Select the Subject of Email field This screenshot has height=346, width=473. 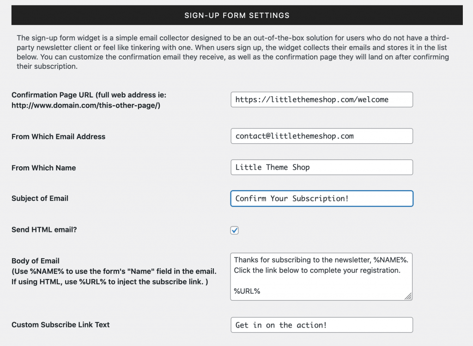point(321,199)
